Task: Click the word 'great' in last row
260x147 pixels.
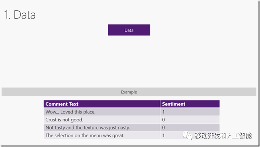Action: (x=118, y=135)
